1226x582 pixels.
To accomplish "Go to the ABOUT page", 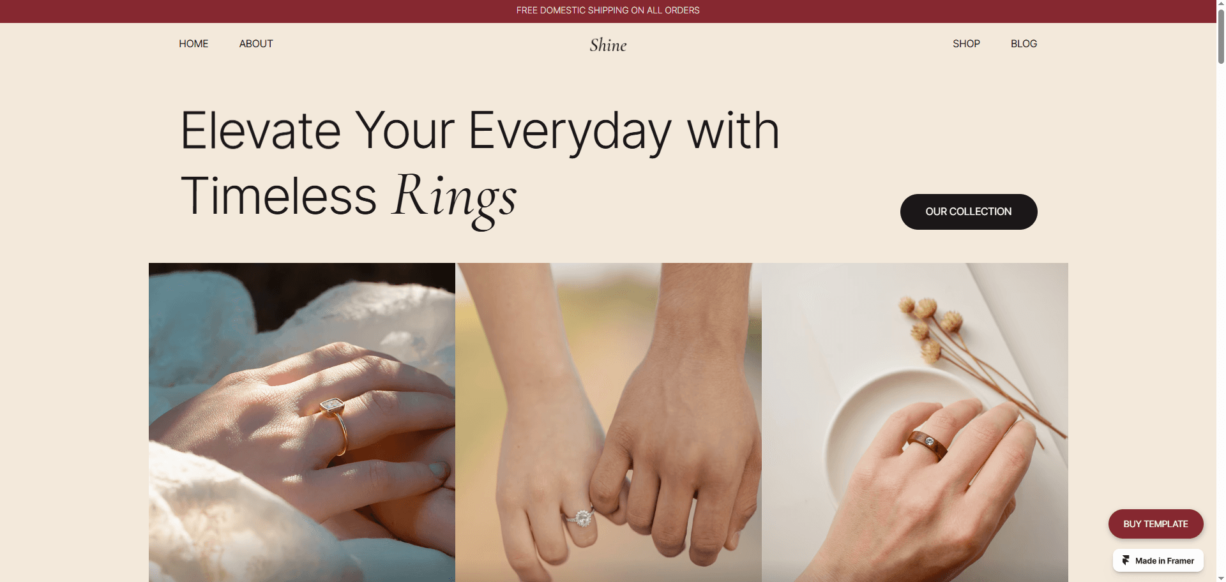I will [256, 43].
